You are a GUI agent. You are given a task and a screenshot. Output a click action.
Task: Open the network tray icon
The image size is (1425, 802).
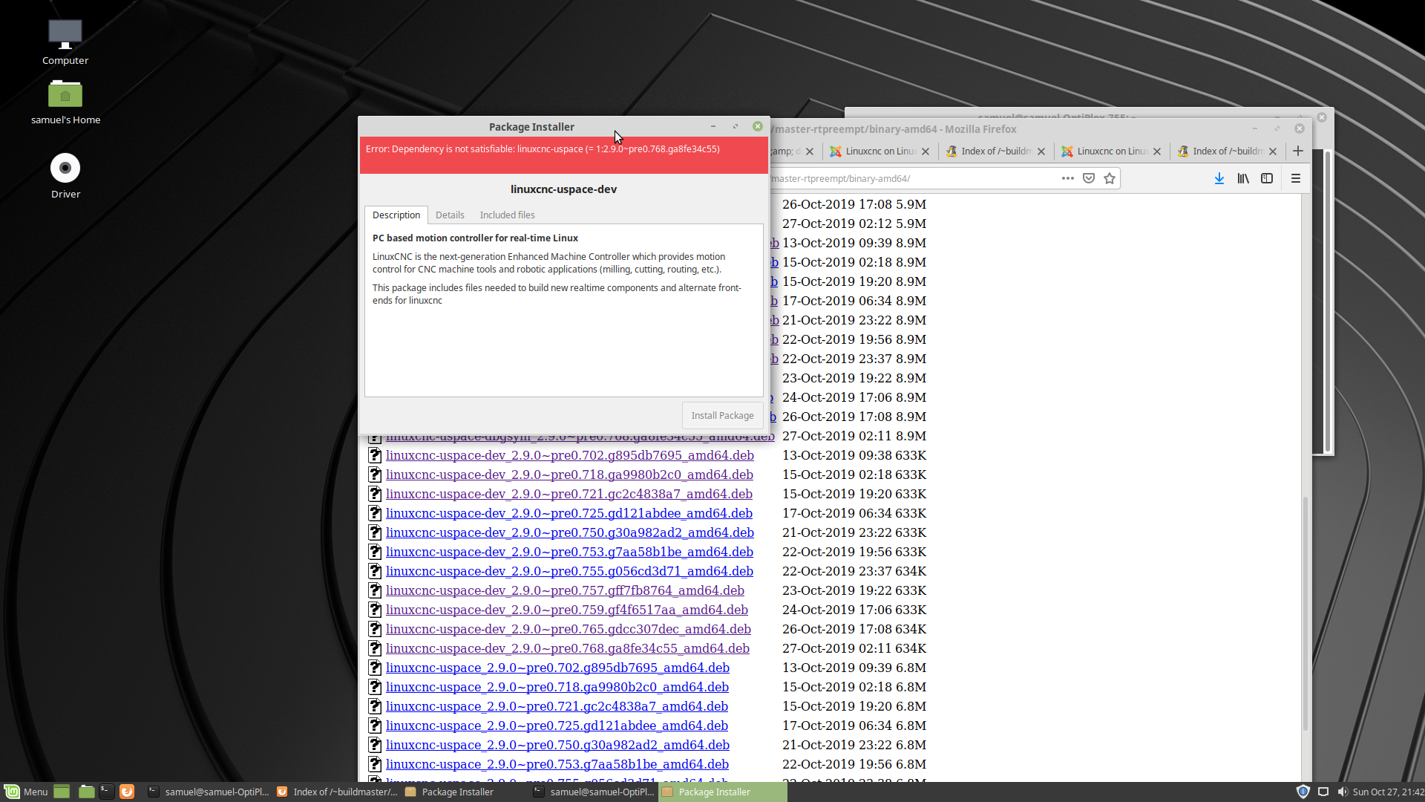pos(1323,792)
